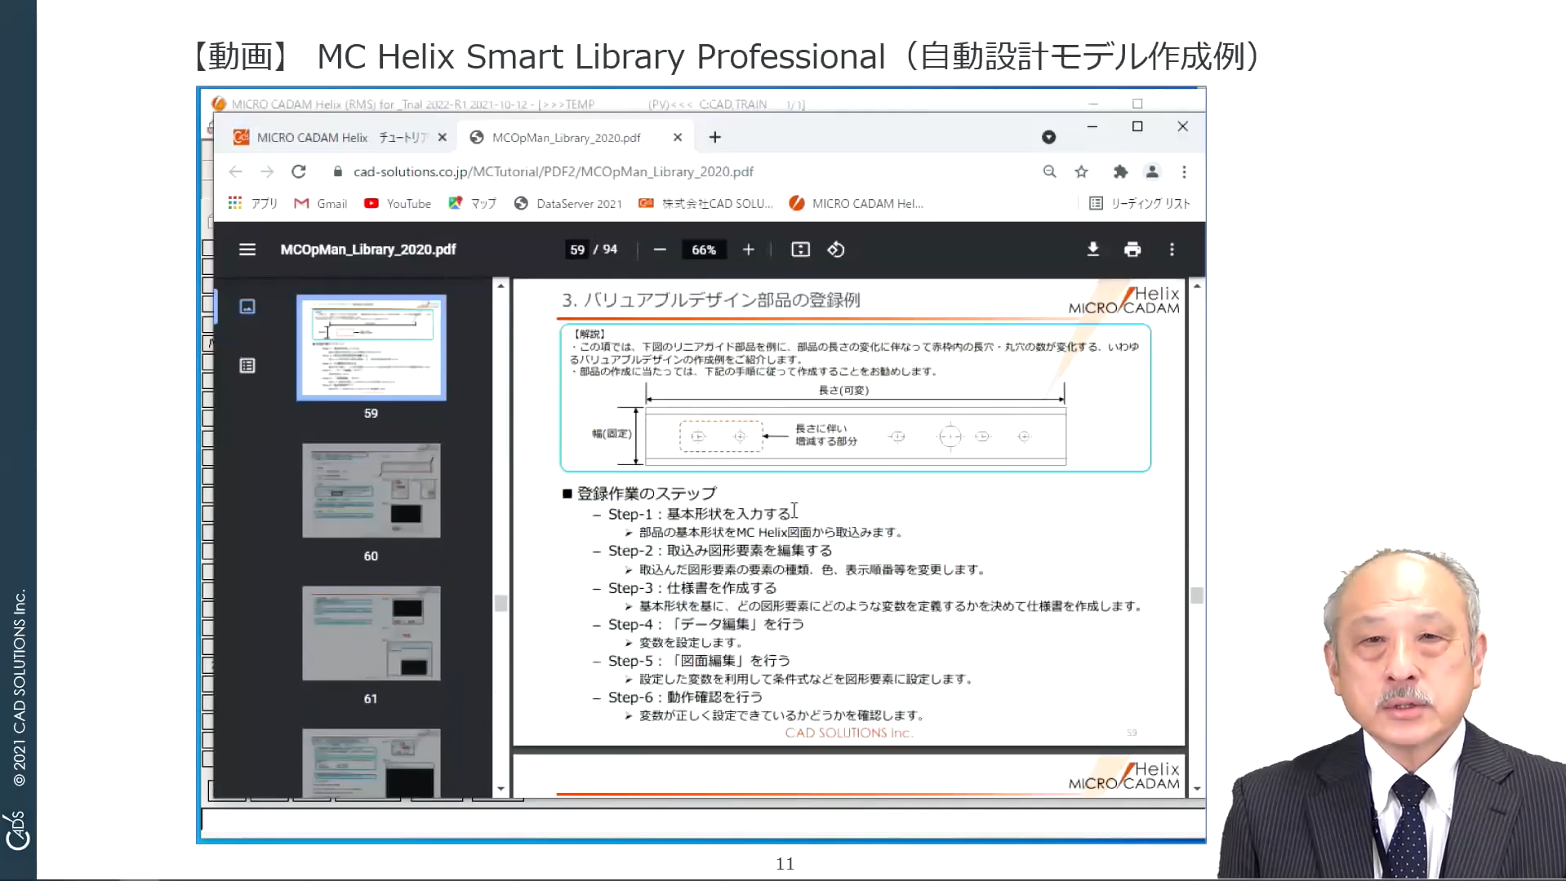Click the Step-3 heading text
Image resolution: width=1566 pixels, height=881 pixels.
[692, 588]
